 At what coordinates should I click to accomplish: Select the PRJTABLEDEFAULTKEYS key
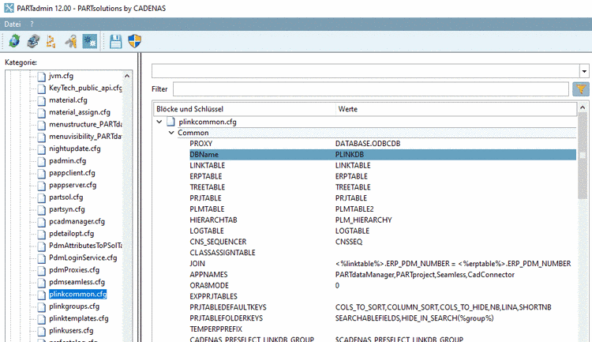point(228,307)
